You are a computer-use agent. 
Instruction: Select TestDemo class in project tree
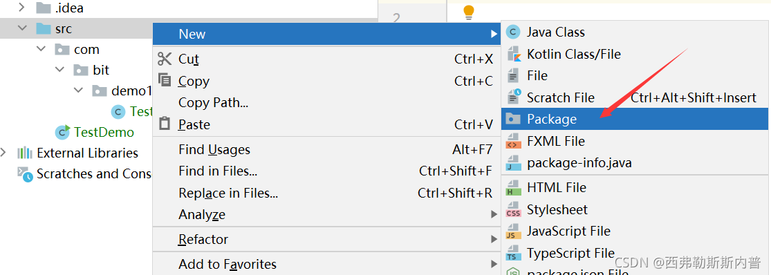[104, 132]
